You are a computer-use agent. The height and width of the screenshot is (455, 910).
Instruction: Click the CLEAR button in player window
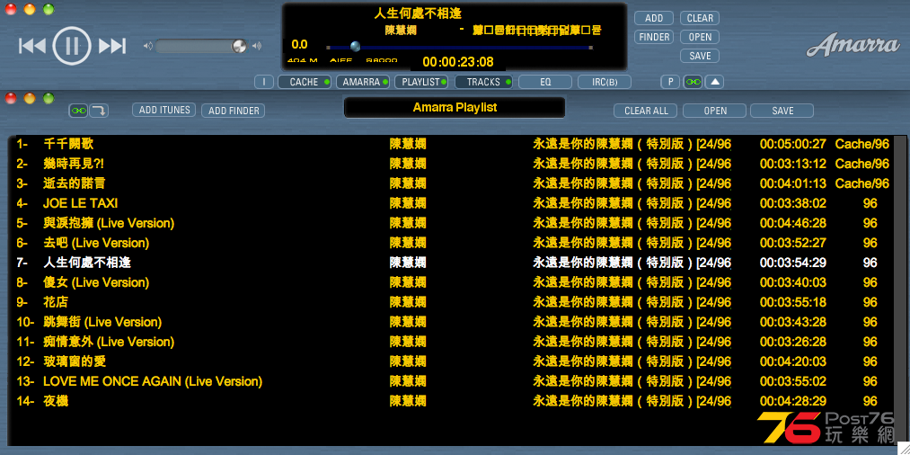[x=700, y=18]
